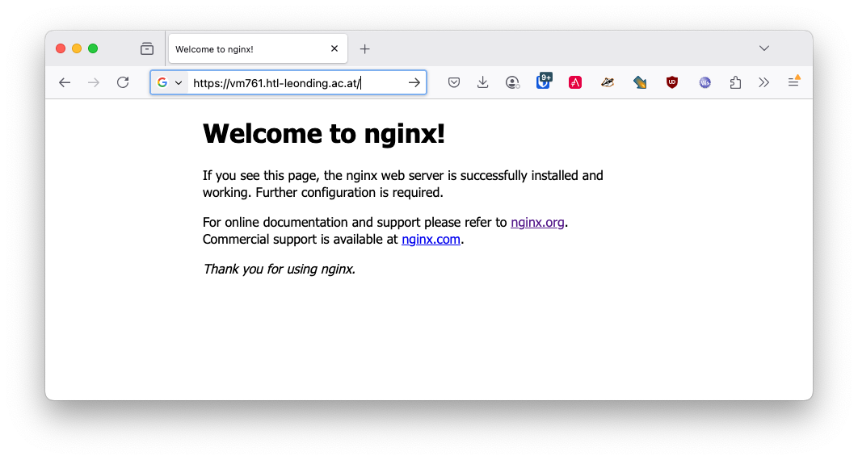Click the Go arrow in address bar
Viewport: 858px width, 460px height.
(x=414, y=82)
